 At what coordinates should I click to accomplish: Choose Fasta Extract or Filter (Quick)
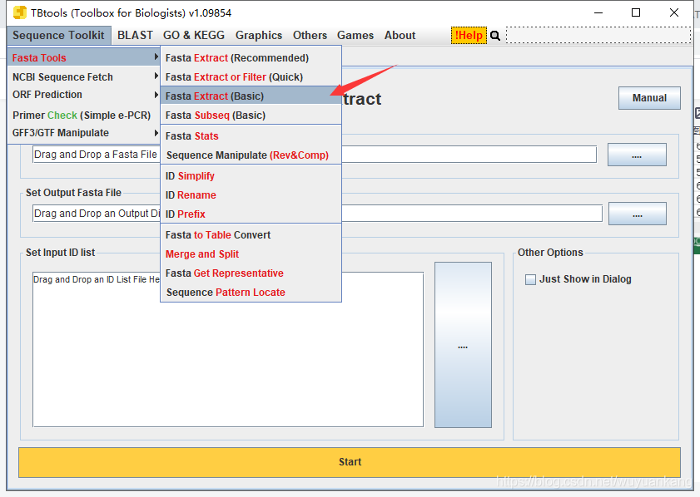[x=251, y=77]
